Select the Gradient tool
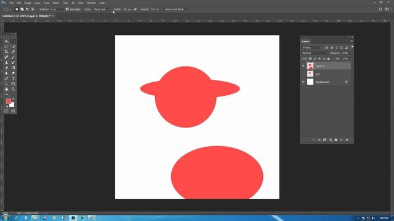 point(13,68)
